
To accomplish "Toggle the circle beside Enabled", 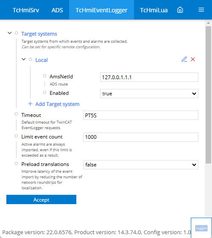I will (45, 92).
